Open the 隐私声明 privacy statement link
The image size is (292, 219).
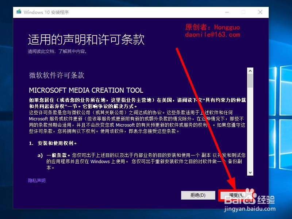(37, 180)
